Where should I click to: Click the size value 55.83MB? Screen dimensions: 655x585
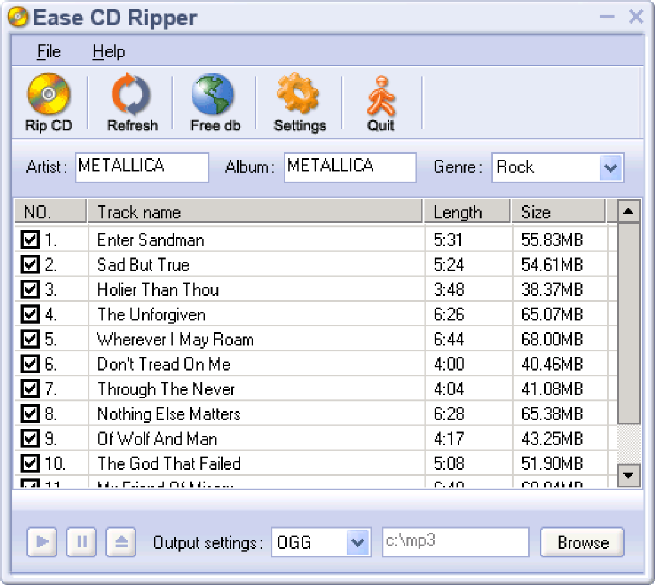pos(552,240)
